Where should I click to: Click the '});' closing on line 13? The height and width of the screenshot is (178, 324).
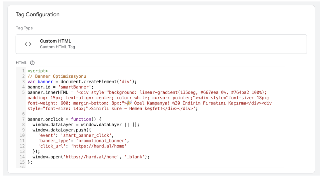tap(36, 152)
